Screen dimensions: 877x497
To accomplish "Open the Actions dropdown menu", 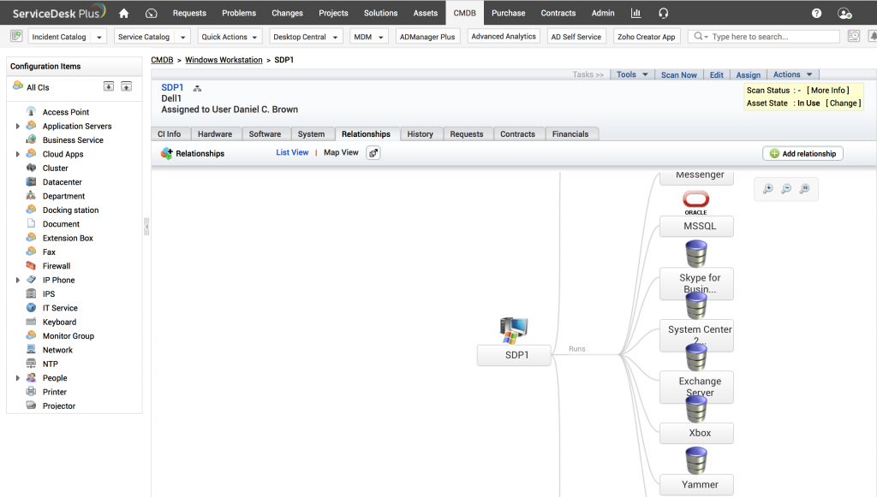I will click(x=792, y=75).
